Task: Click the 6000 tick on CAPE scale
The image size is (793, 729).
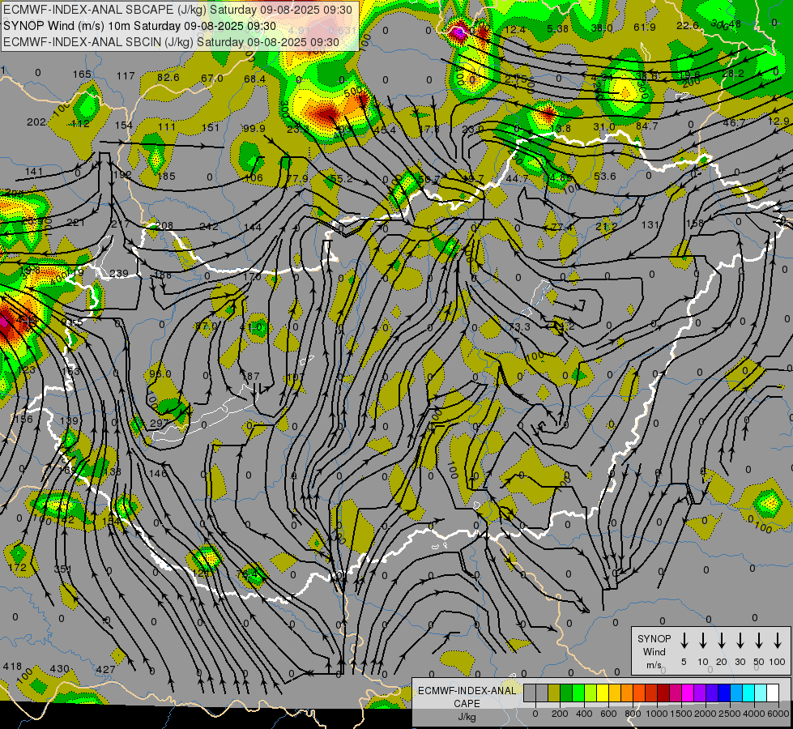Action: (x=778, y=714)
